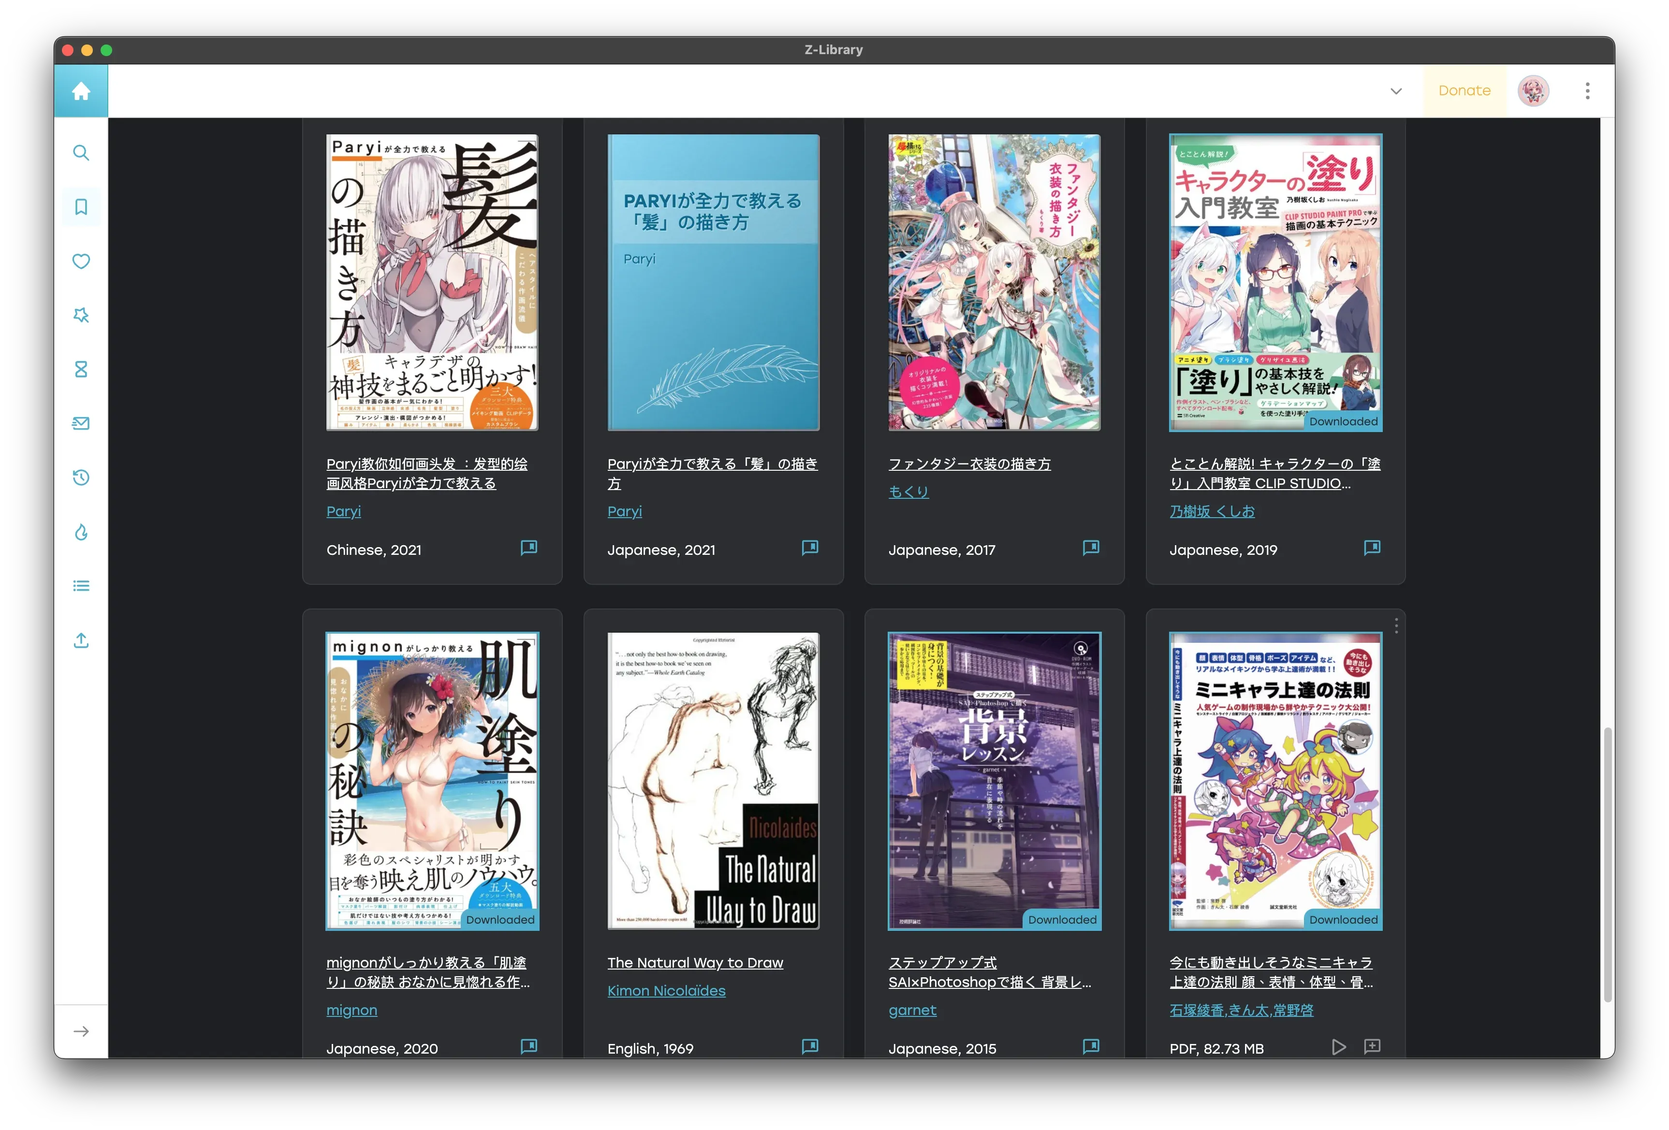
Task: Open the flame popular icon in sidebar
Action: [81, 532]
